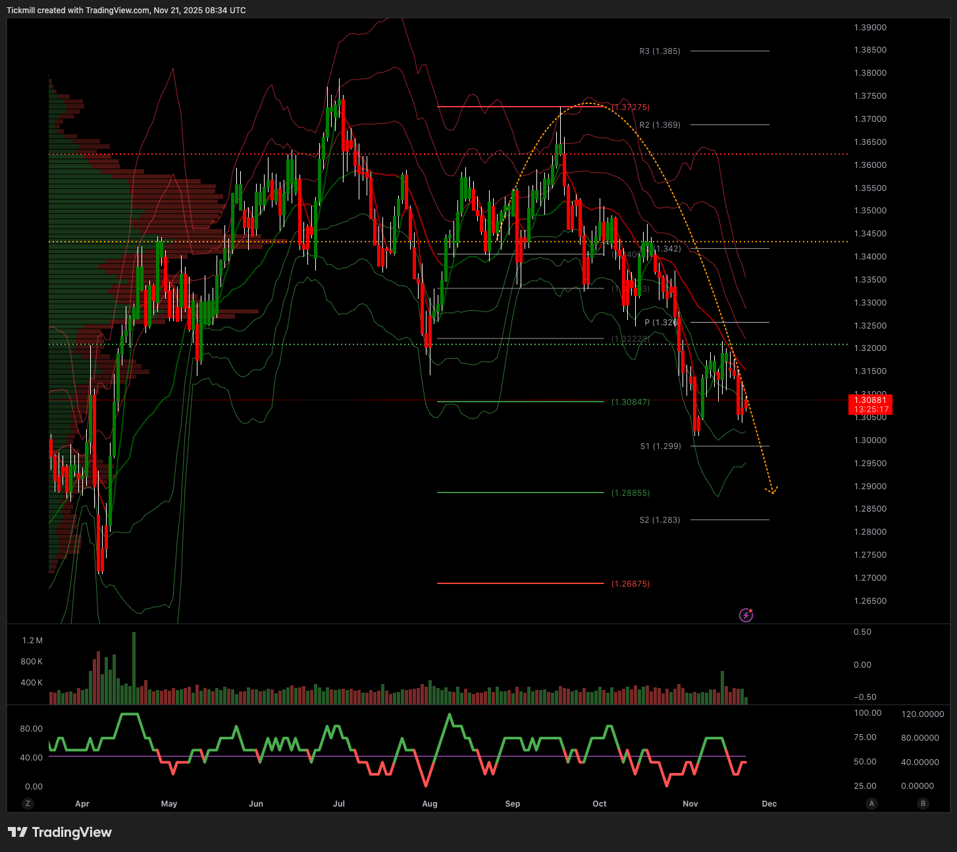The height and width of the screenshot is (852, 957).
Task: Click the orange arrowhead of projected path
Action: coord(771,490)
